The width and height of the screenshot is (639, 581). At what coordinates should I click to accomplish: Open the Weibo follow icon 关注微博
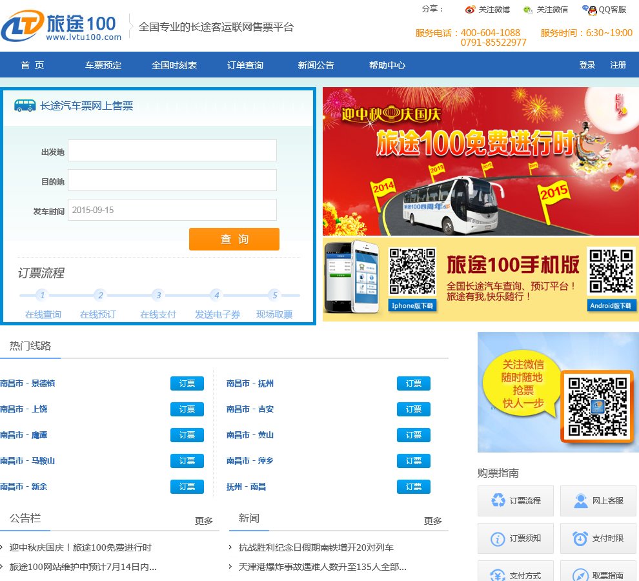(x=470, y=10)
